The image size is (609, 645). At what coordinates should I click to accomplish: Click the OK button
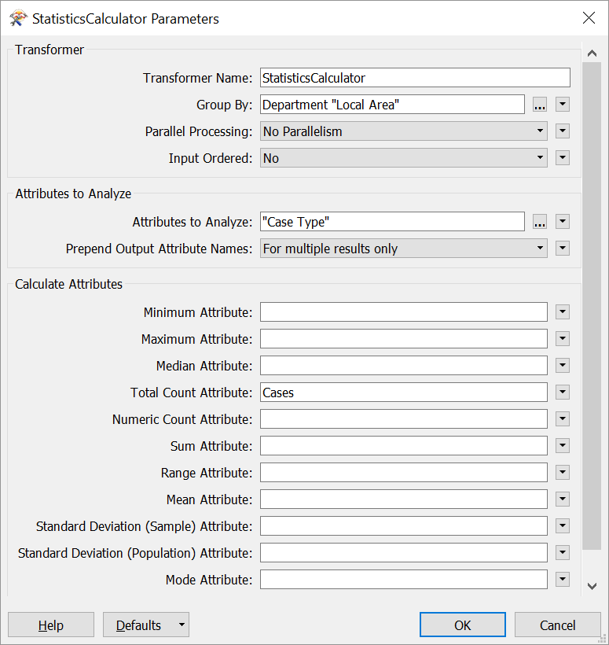462,625
